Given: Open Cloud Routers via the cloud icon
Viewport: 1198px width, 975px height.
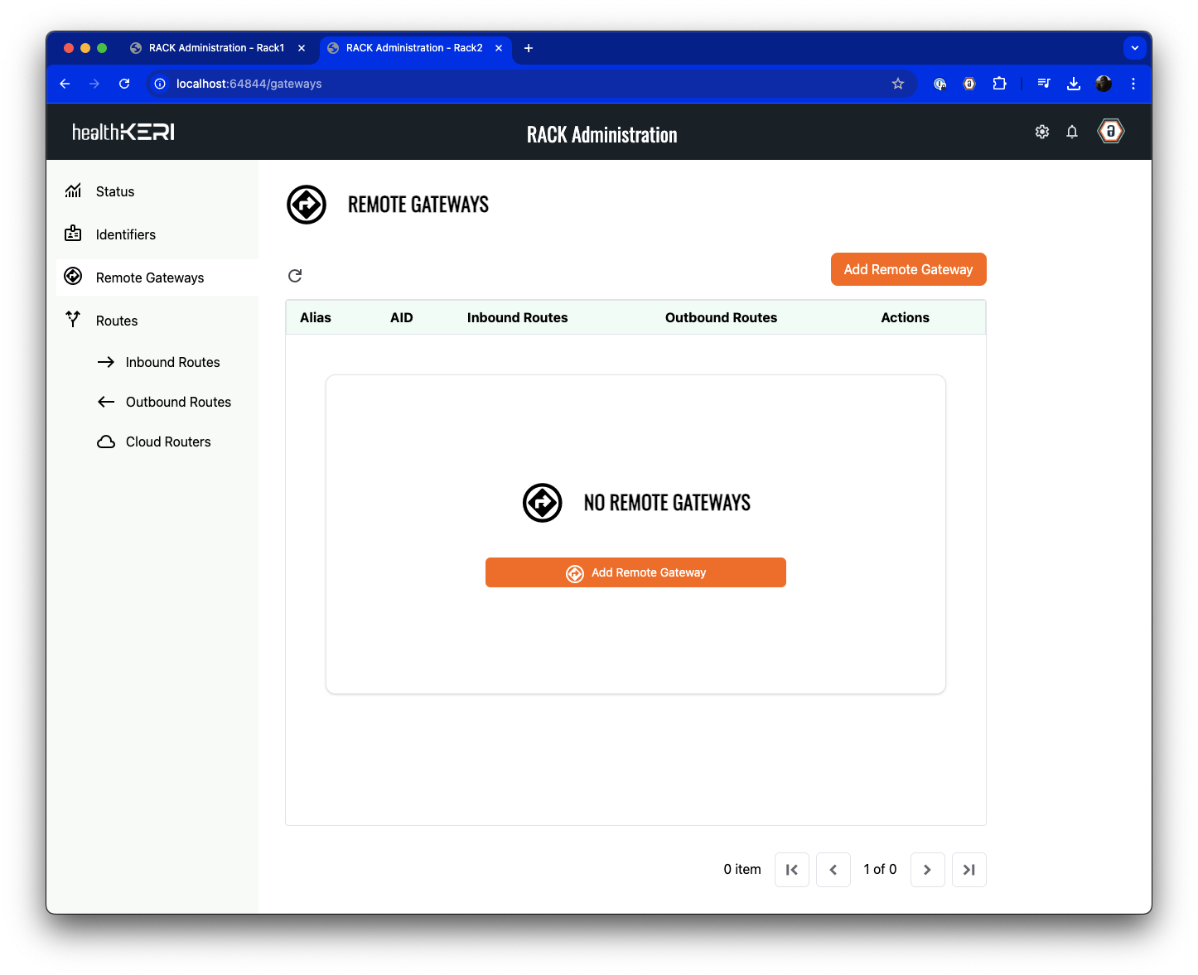Looking at the screenshot, I should click(106, 442).
